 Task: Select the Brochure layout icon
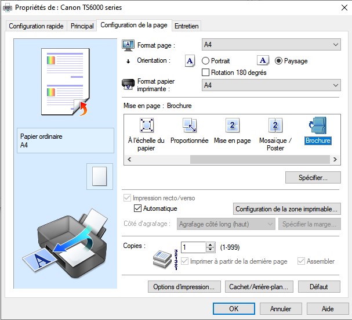[x=318, y=125]
